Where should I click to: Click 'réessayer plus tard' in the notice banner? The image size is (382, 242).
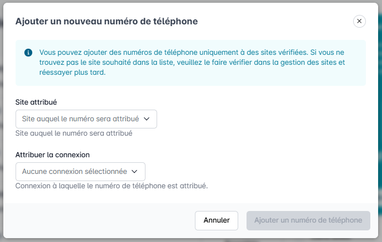[x=72, y=72]
